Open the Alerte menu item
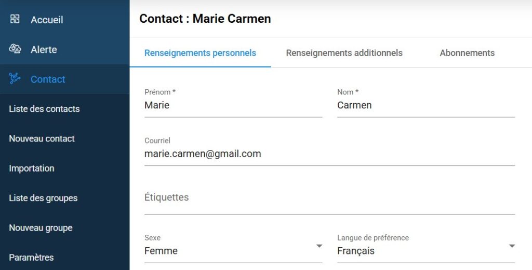 (x=44, y=50)
